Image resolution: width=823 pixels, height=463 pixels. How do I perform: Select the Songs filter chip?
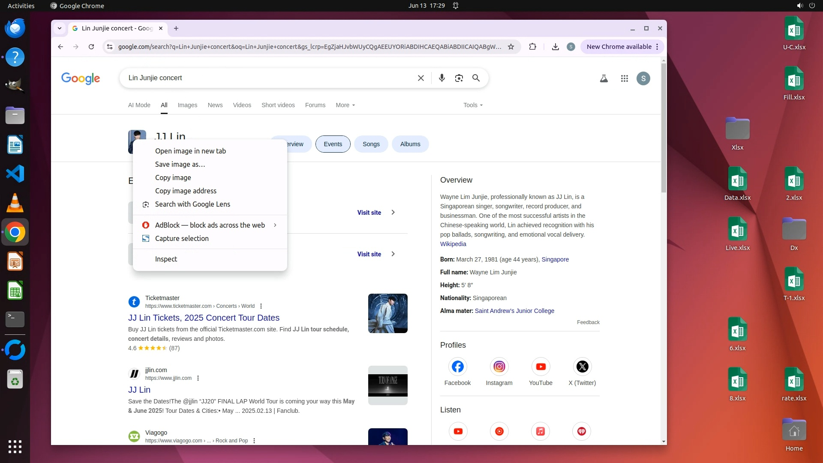point(371,144)
